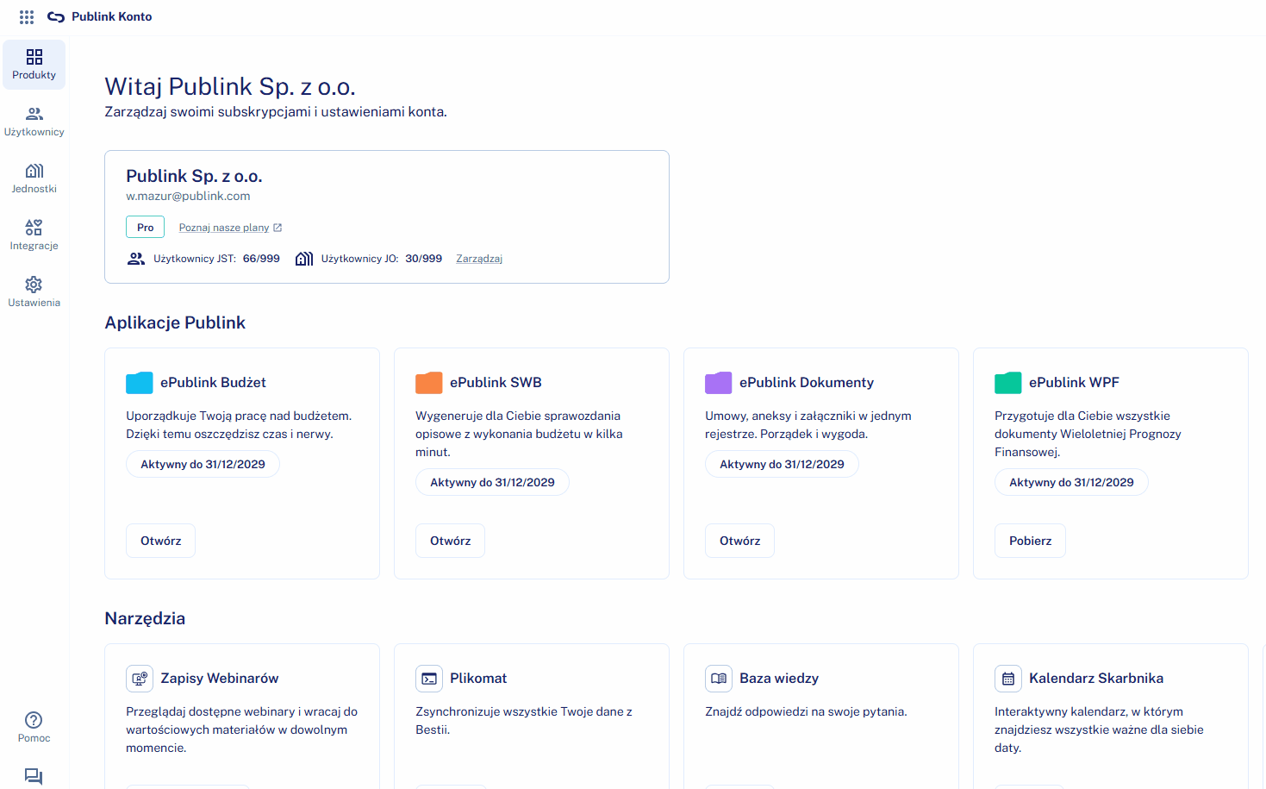
Task: Click the Kalendarz Skarbnika tool title
Action: (x=1096, y=679)
